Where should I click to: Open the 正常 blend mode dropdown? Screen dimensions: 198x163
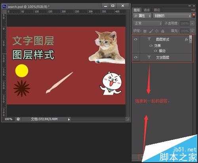147,23
